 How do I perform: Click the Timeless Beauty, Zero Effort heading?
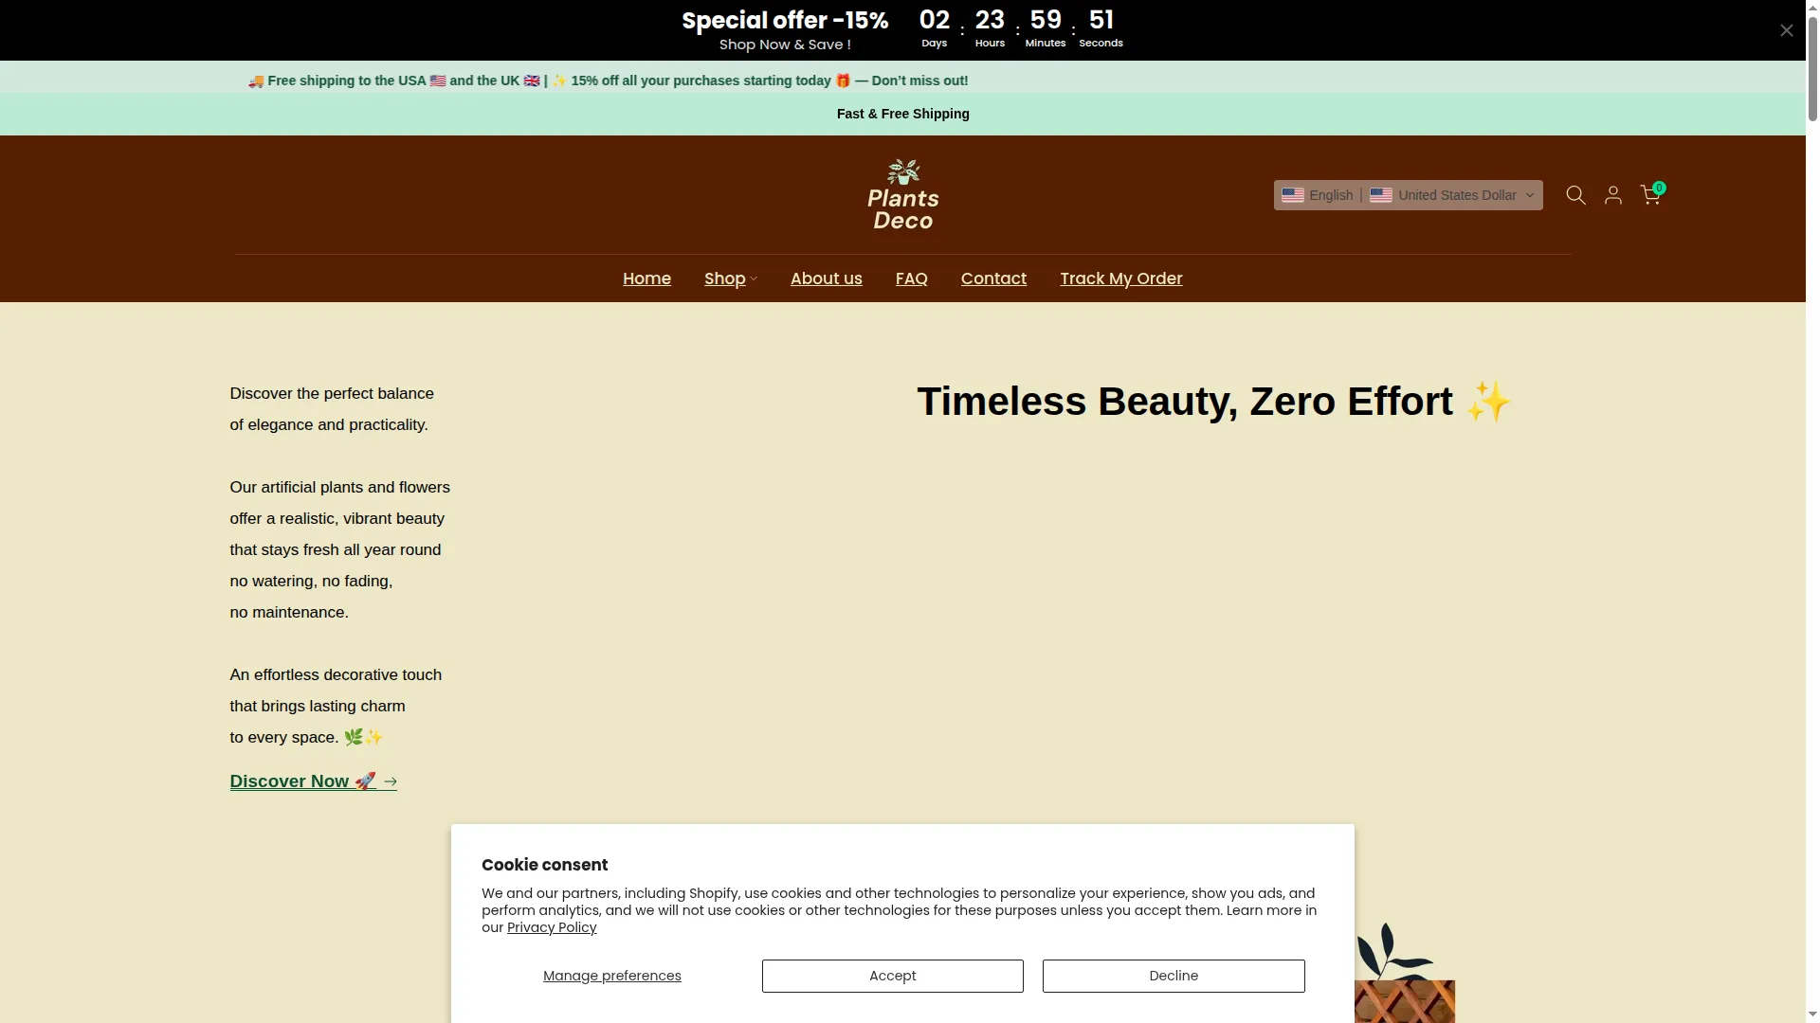click(1213, 402)
